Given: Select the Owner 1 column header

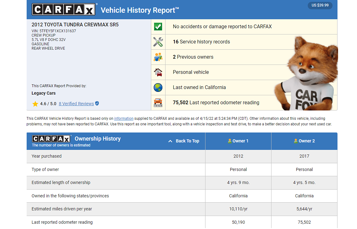Looking at the screenshot, I should 238,141.
